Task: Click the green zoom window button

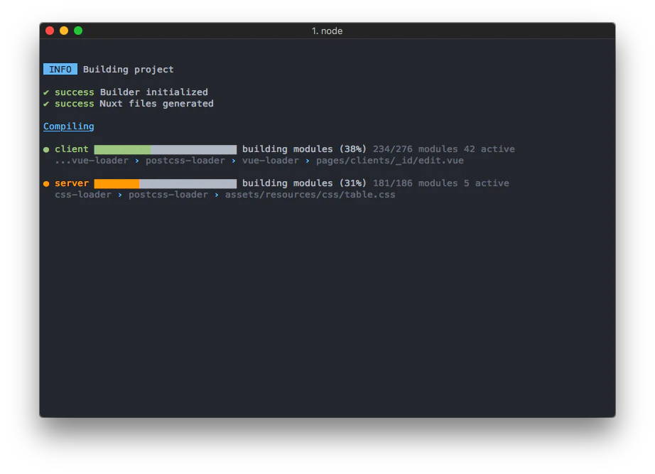Action: click(x=78, y=31)
